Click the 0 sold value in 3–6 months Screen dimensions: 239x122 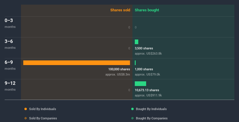[x=129, y=49]
